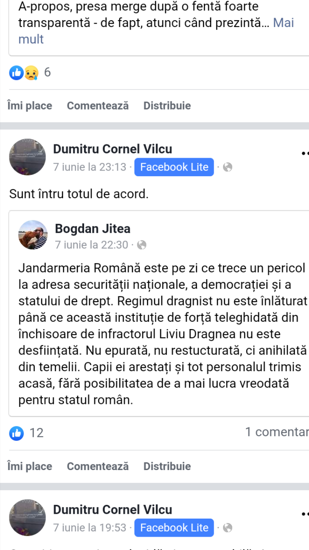The width and height of the screenshot is (309, 550).
Task: Comment on the top post via 'Comentează'
Action: coord(98,106)
